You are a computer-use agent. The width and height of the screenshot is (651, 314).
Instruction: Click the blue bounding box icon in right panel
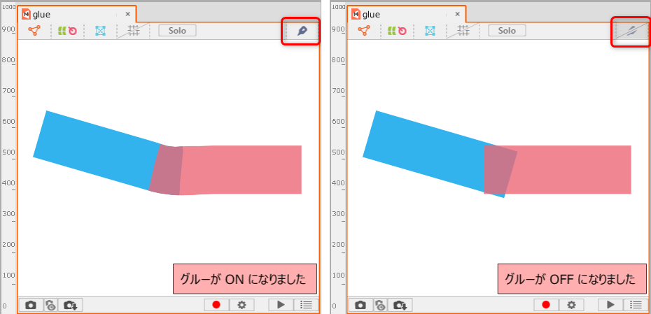[x=430, y=31]
